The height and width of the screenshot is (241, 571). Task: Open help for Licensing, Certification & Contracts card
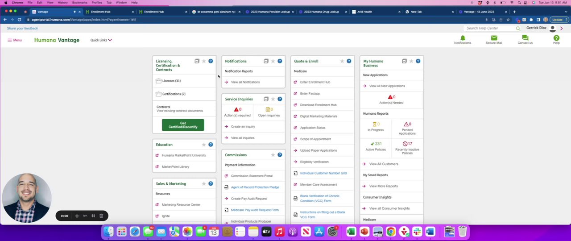coord(211,61)
